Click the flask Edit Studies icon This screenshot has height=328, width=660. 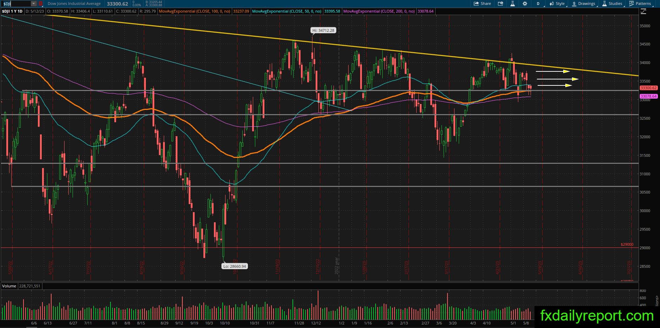[x=512, y=4]
